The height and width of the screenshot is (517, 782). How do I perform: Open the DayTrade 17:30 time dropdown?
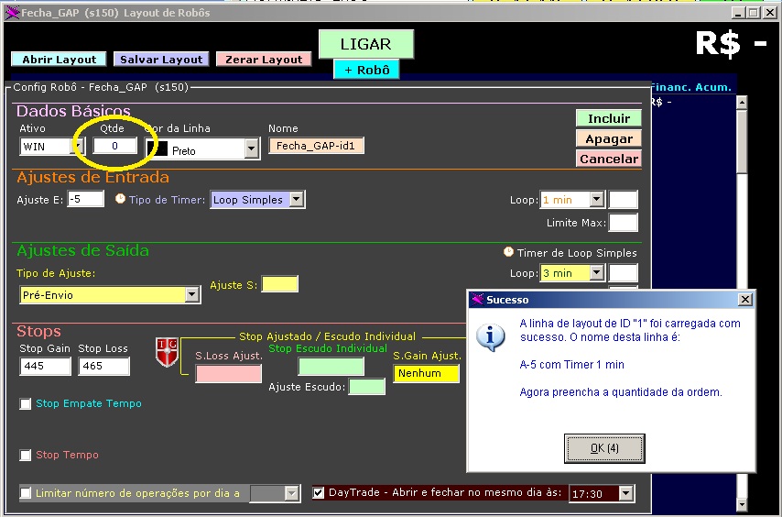click(625, 494)
